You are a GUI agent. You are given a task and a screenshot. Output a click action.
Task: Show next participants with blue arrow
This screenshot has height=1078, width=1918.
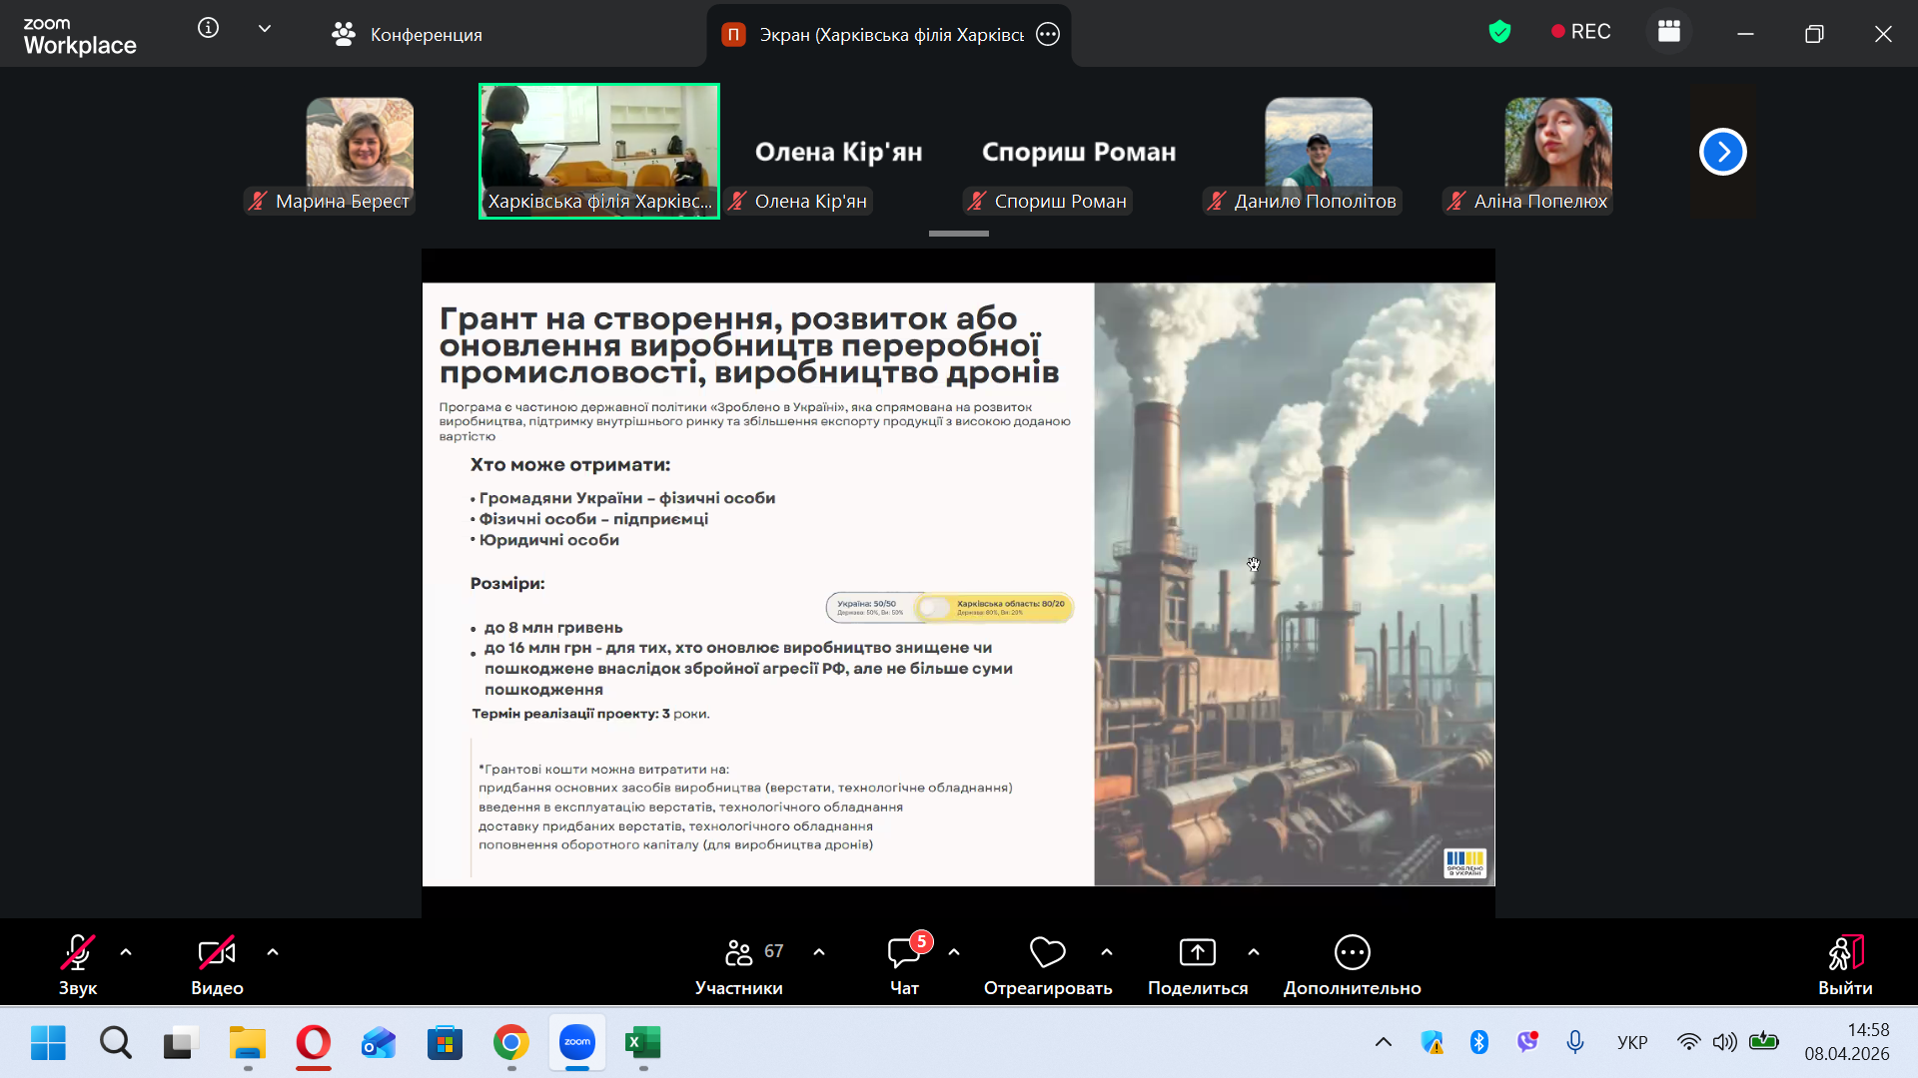point(1722,152)
